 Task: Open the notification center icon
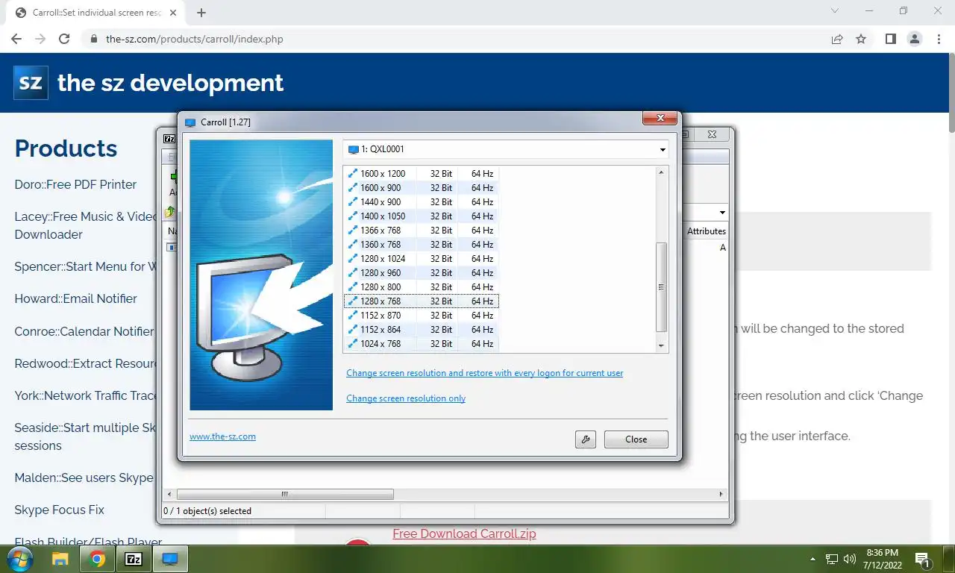click(x=922, y=559)
